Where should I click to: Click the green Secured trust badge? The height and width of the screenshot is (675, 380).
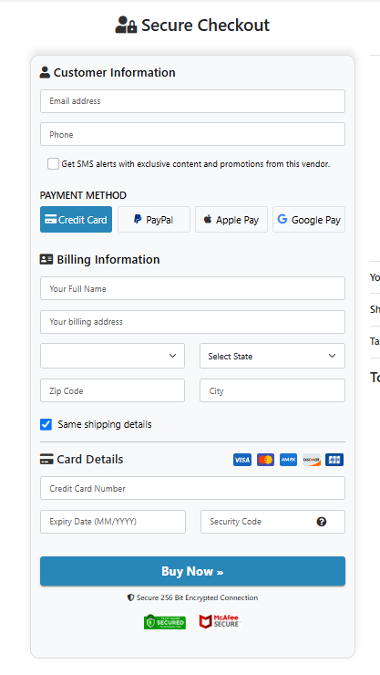tap(165, 621)
